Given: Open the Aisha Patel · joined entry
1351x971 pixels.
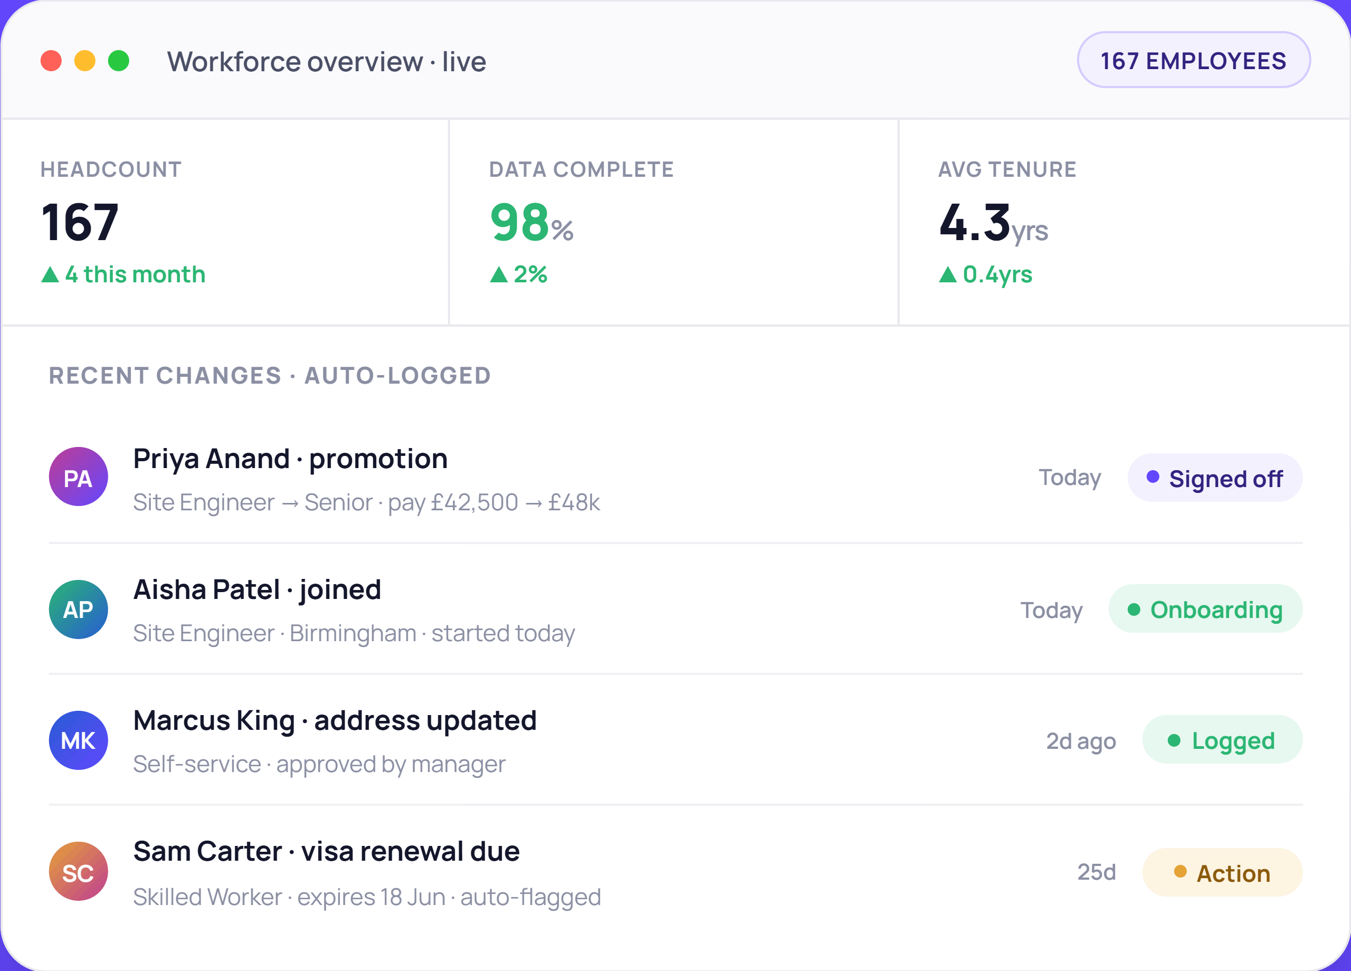Looking at the screenshot, I should pyautogui.click(x=258, y=590).
